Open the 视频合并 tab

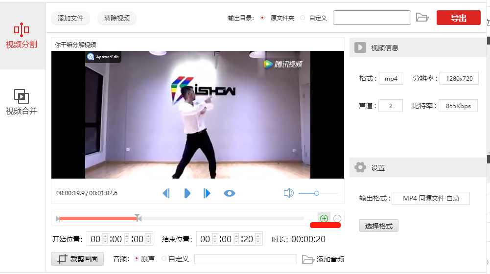[22, 102]
